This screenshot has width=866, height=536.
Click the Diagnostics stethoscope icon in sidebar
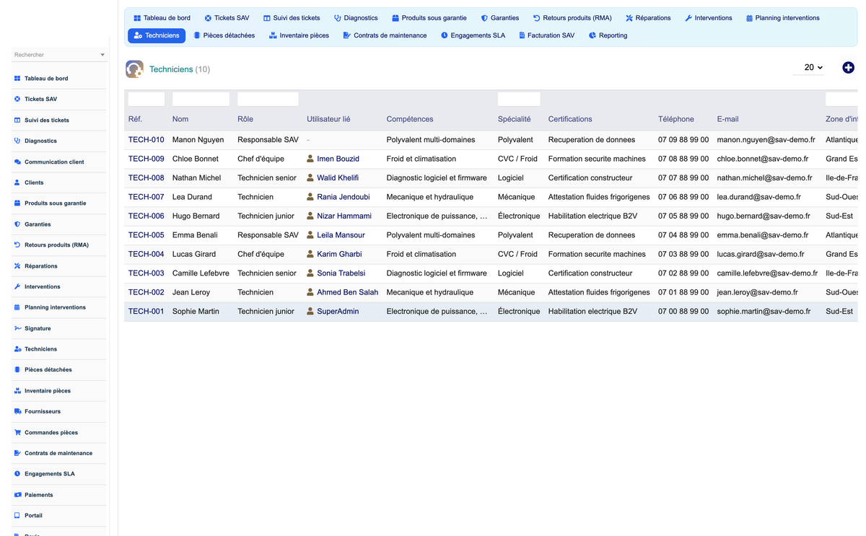[x=17, y=141]
